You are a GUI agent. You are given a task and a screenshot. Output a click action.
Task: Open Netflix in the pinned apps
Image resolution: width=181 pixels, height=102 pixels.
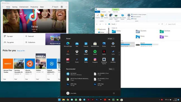click(104, 52)
